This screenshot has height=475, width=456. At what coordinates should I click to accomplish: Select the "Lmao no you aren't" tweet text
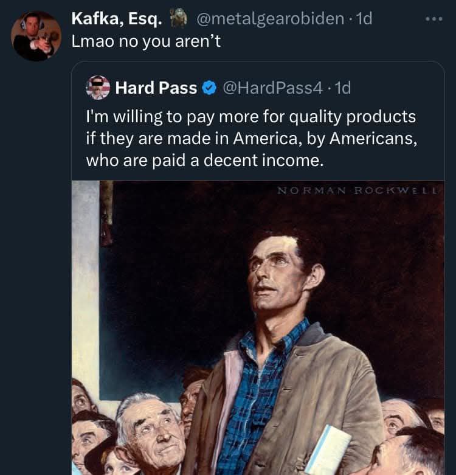point(142,43)
